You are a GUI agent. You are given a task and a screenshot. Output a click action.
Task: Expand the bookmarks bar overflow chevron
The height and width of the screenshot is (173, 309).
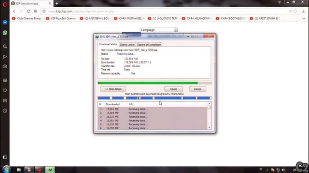304,18
